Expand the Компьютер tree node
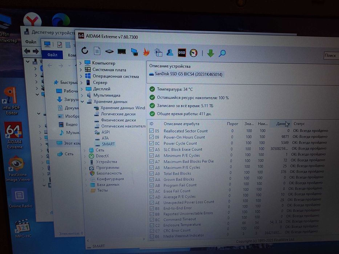 [80, 63]
